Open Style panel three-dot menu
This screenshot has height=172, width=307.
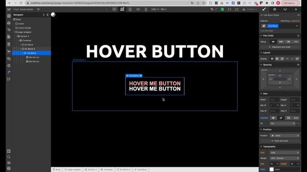click(298, 15)
